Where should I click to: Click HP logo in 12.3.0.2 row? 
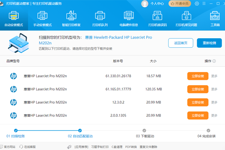coord(13,102)
